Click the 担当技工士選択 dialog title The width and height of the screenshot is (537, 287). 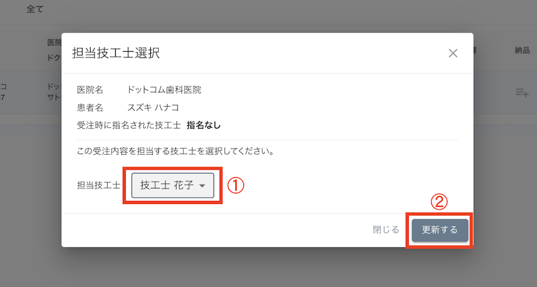tap(116, 53)
